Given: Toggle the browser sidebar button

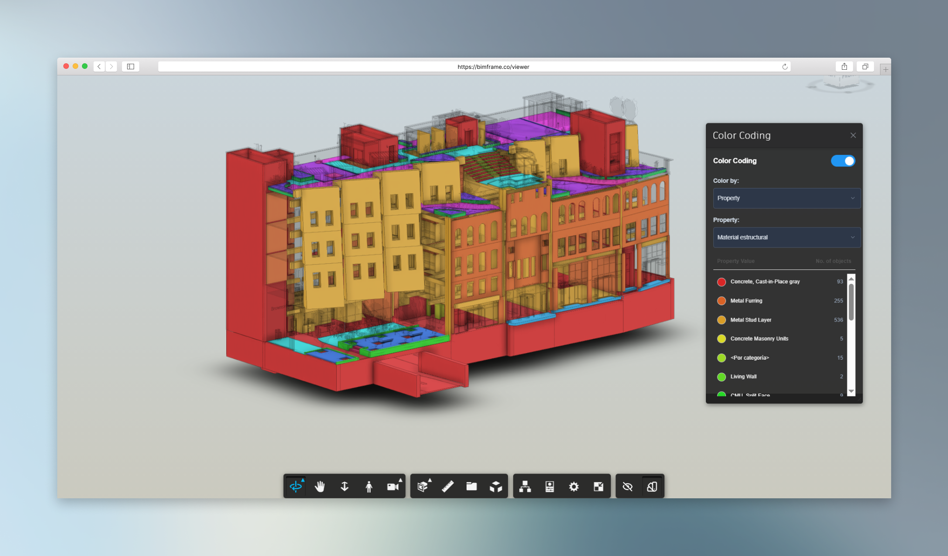Looking at the screenshot, I should click(x=130, y=67).
